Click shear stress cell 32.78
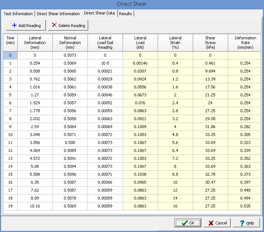 tap(210, 174)
